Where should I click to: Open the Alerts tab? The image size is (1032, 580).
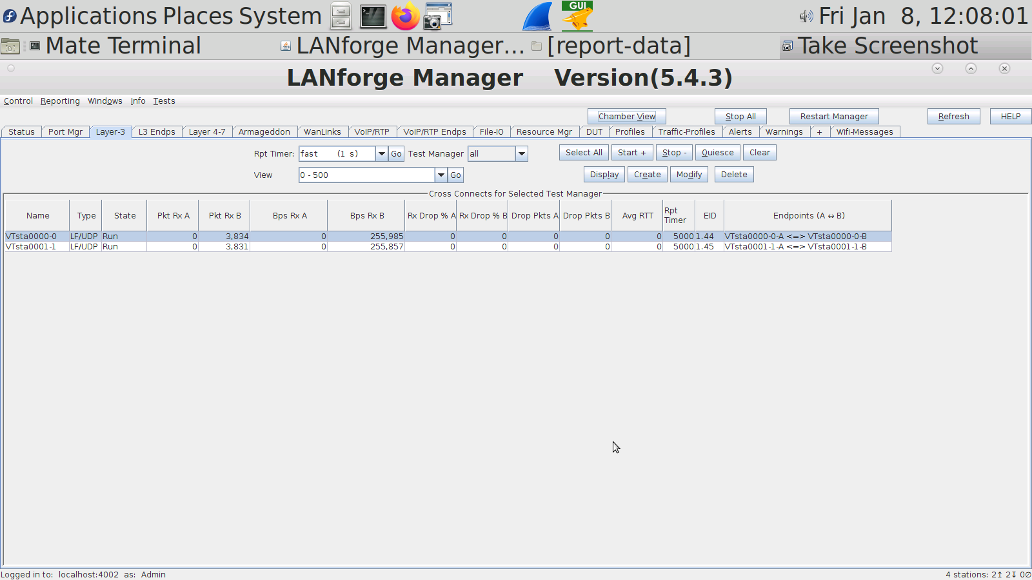740,132
